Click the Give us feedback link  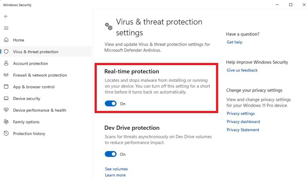pos(242,70)
